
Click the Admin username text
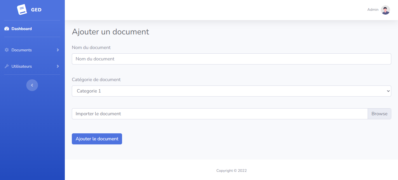click(x=373, y=10)
